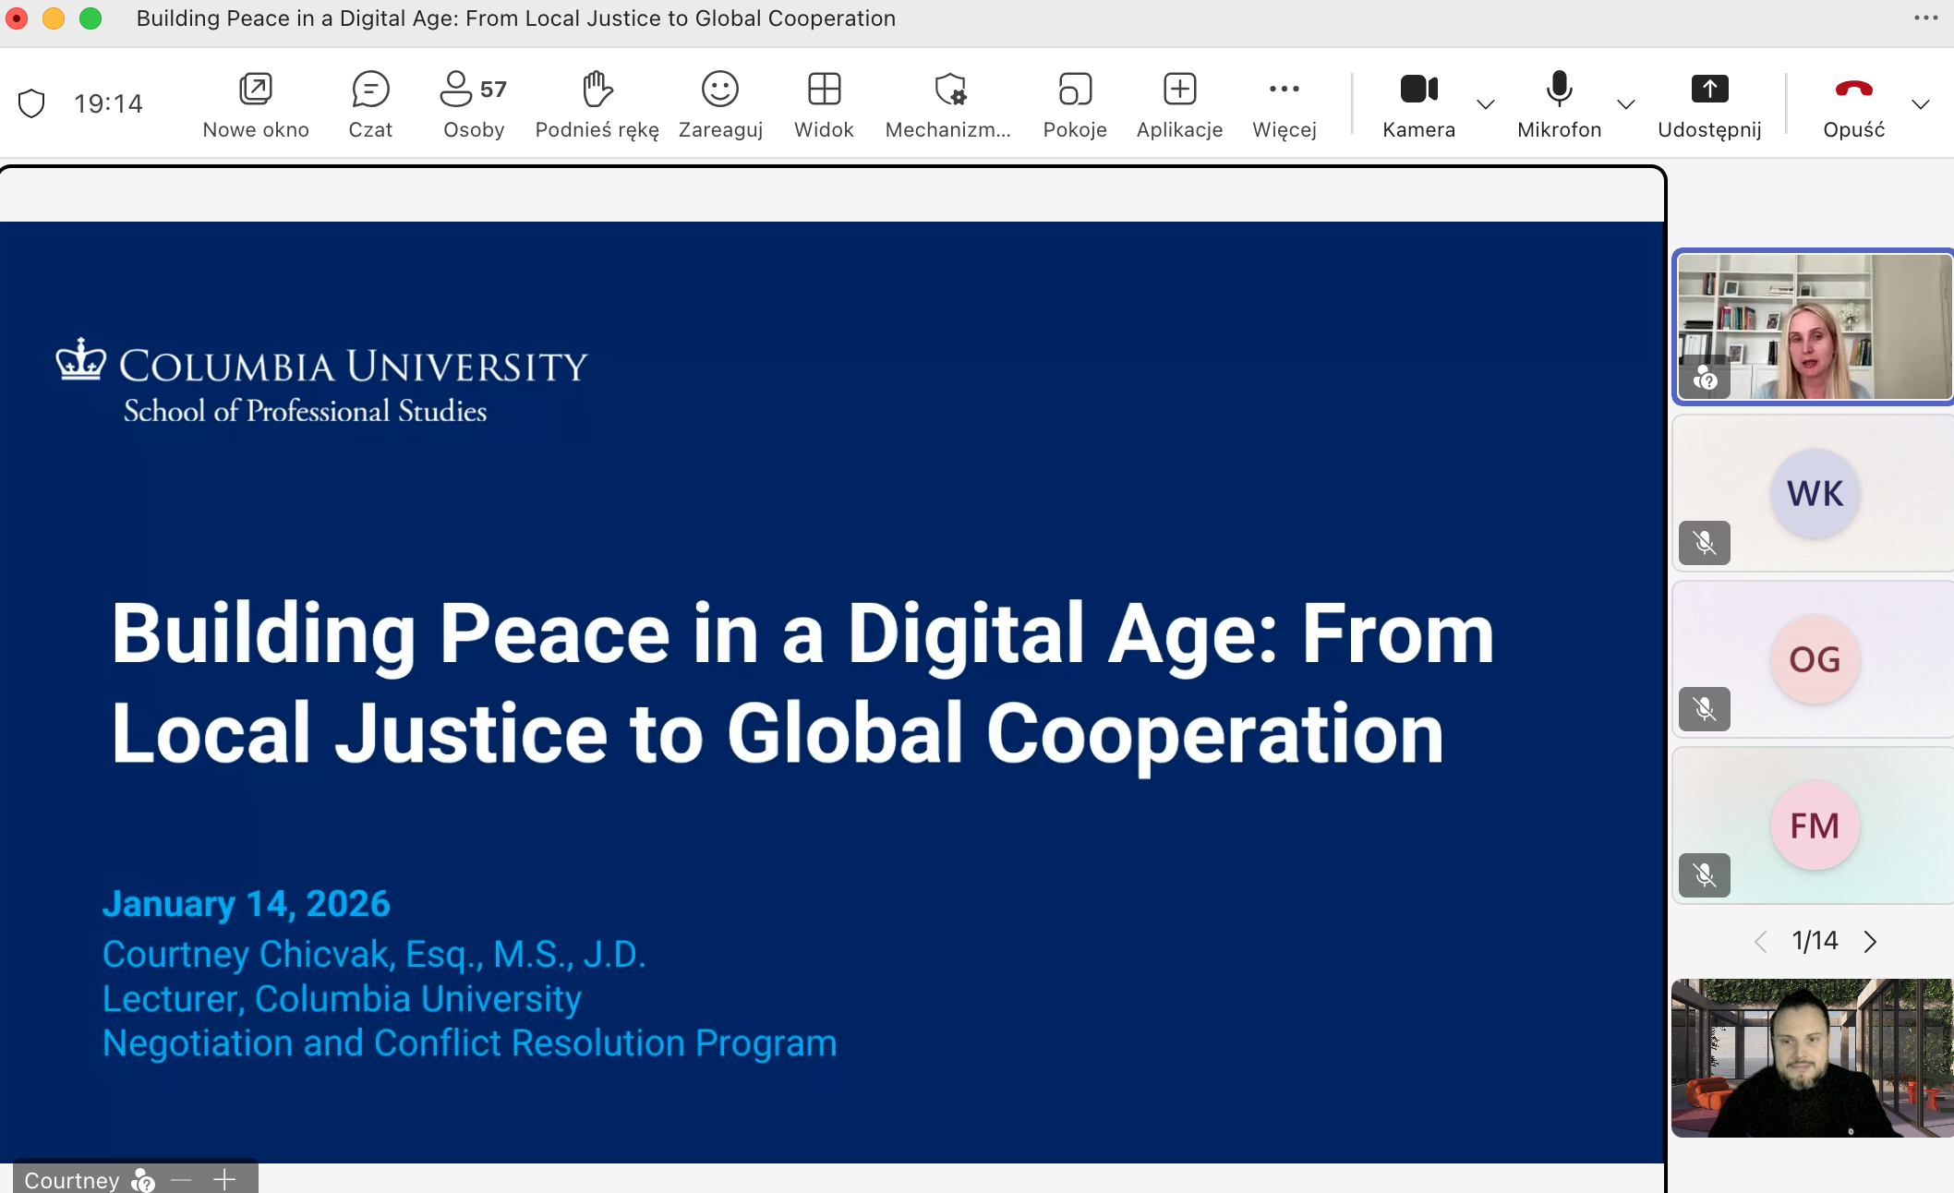Go to next participant page arrow
Image resolution: width=1954 pixels, height=1193 pixels.
click(x=1871, y=942)
